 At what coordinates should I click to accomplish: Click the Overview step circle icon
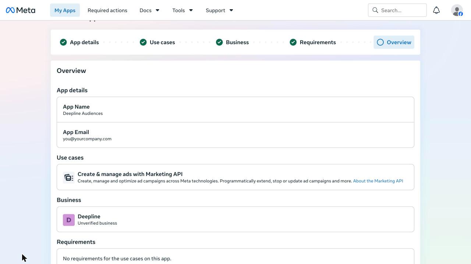[x=380, y=42]
